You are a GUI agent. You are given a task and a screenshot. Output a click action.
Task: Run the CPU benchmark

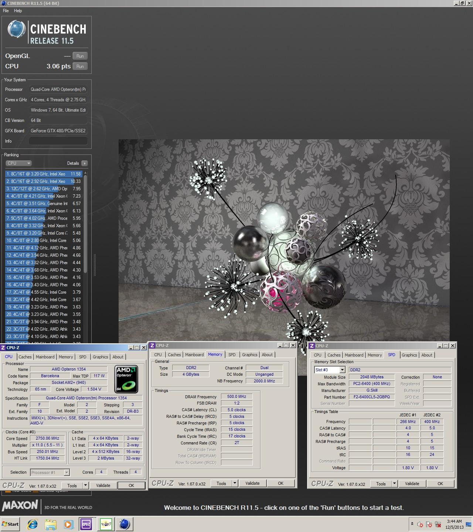tap(80, 66)
